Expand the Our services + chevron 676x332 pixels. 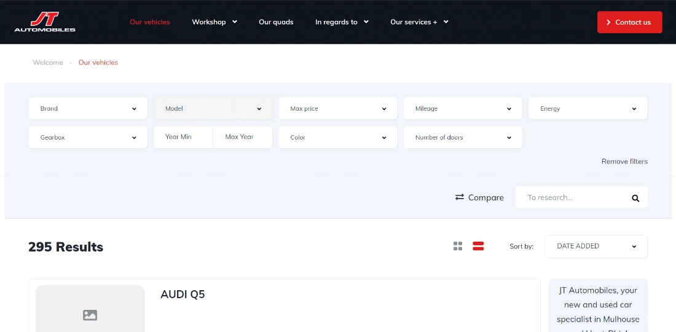(446, 22)
